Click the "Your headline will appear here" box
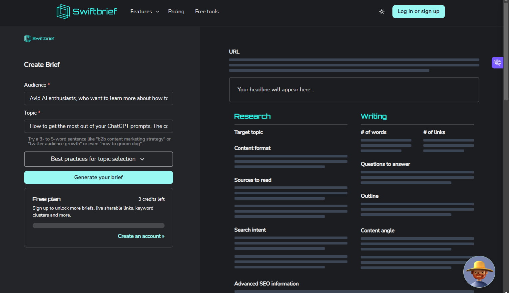Screen dimensions: 509x293 pyautogui.click(x=354, y=90)
